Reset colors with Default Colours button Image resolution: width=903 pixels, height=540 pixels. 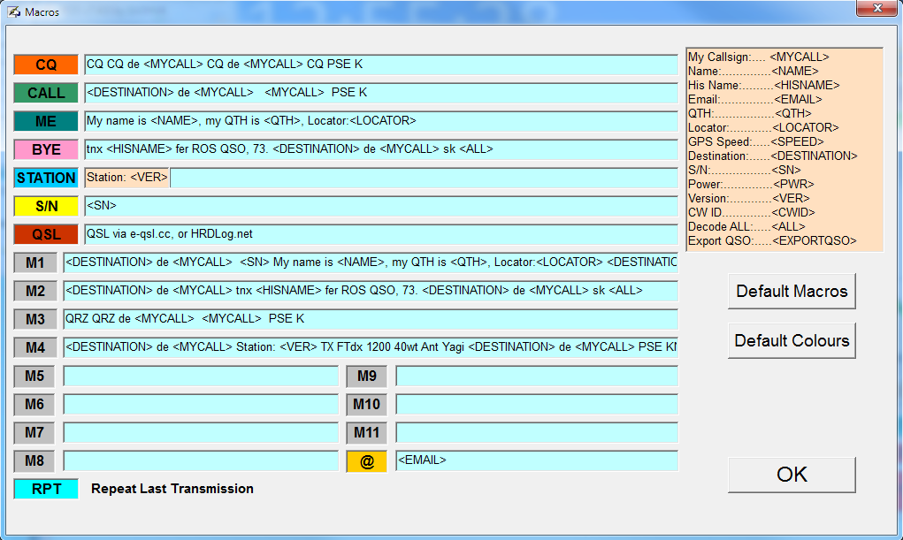point(792,340)
